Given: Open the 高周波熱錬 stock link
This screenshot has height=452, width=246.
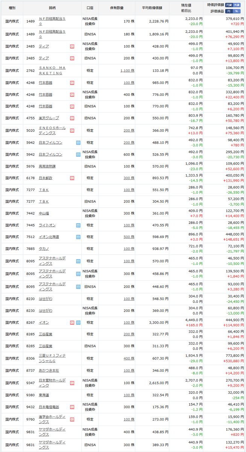Looking at the screenshot, I should pos(47,166).
